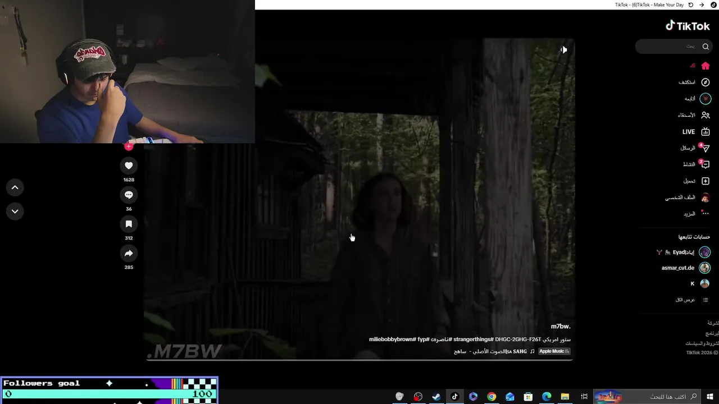Open the Following avatar icon in sidebar
719x404 pixels.
(706, 99)
